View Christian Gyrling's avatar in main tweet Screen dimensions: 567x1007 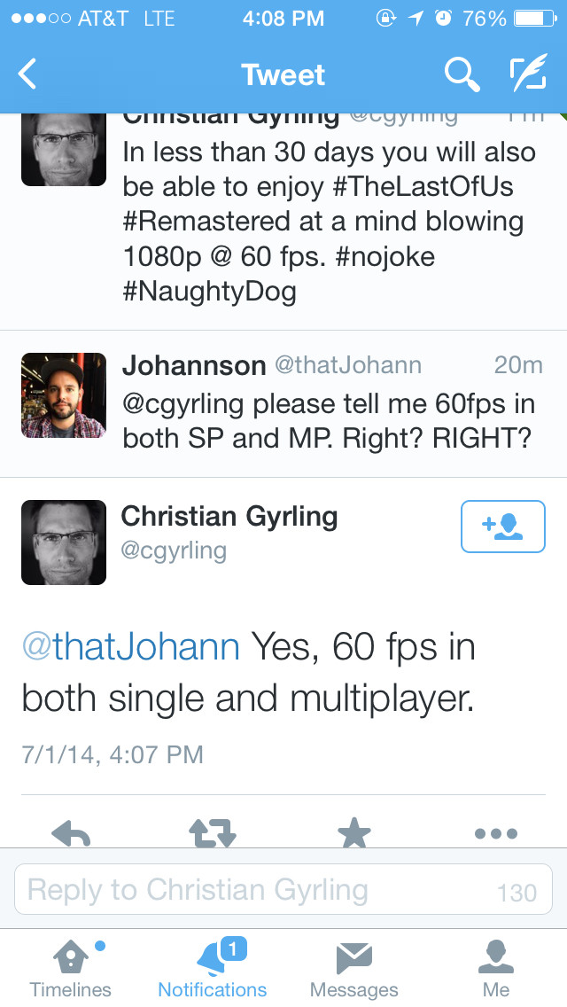[64, 542]
